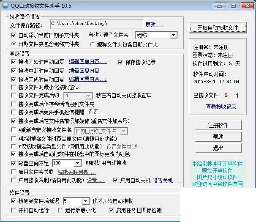
Task: Enable 运行后最小化 checkbox
Action: click(60, 210)
